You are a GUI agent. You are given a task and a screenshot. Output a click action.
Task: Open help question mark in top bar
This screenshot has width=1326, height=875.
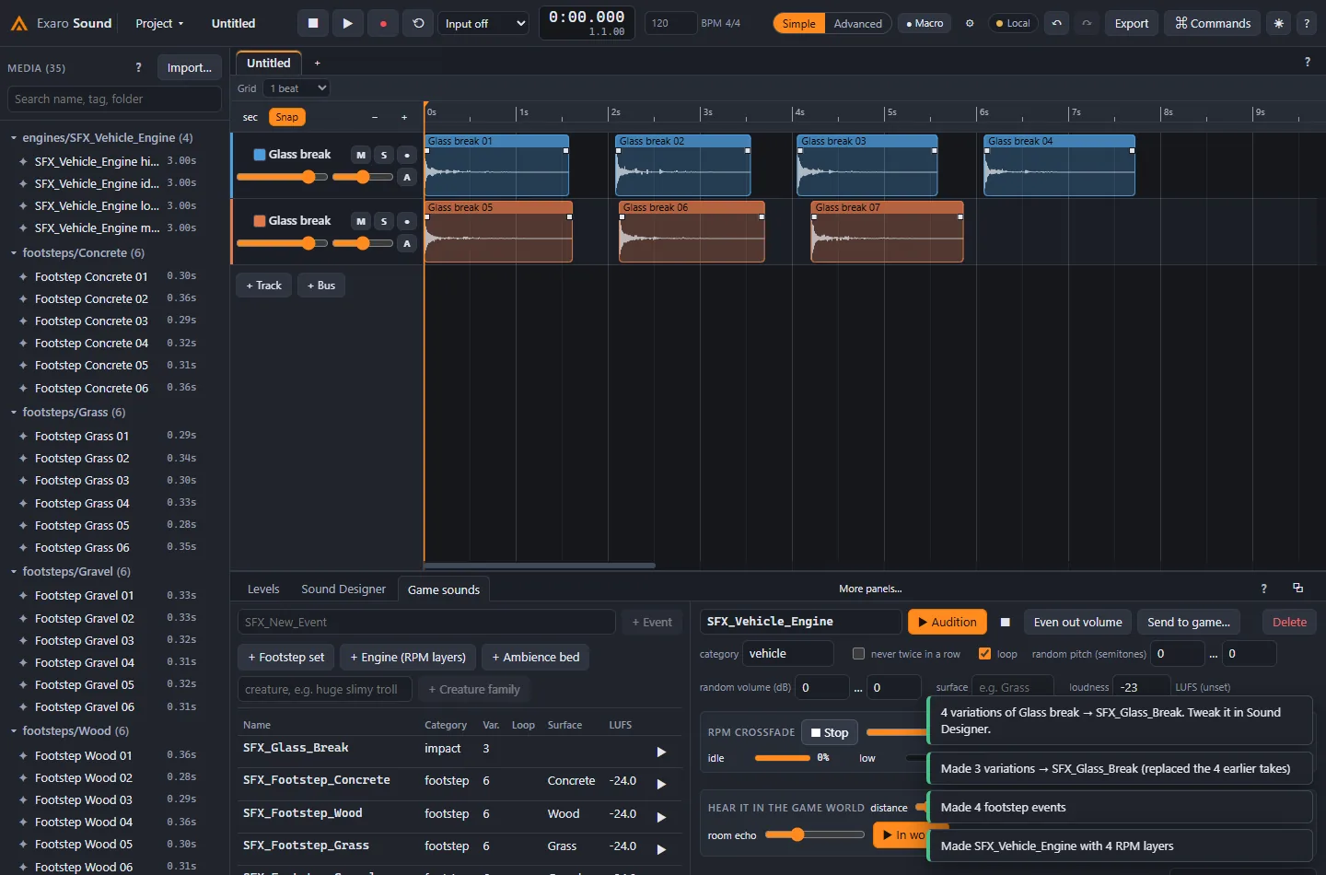pyautogui.click(x=1307, y=23)
